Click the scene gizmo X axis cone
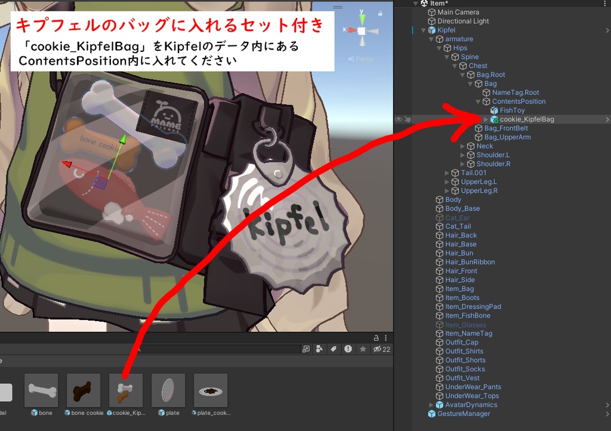 coord(352,30)
